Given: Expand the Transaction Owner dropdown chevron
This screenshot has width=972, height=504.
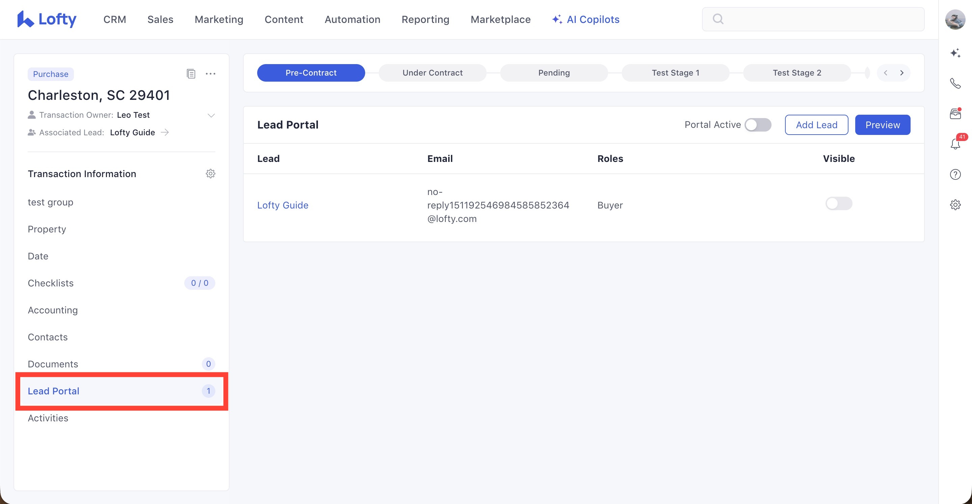Looking at the screenshot, I should 211,115.
